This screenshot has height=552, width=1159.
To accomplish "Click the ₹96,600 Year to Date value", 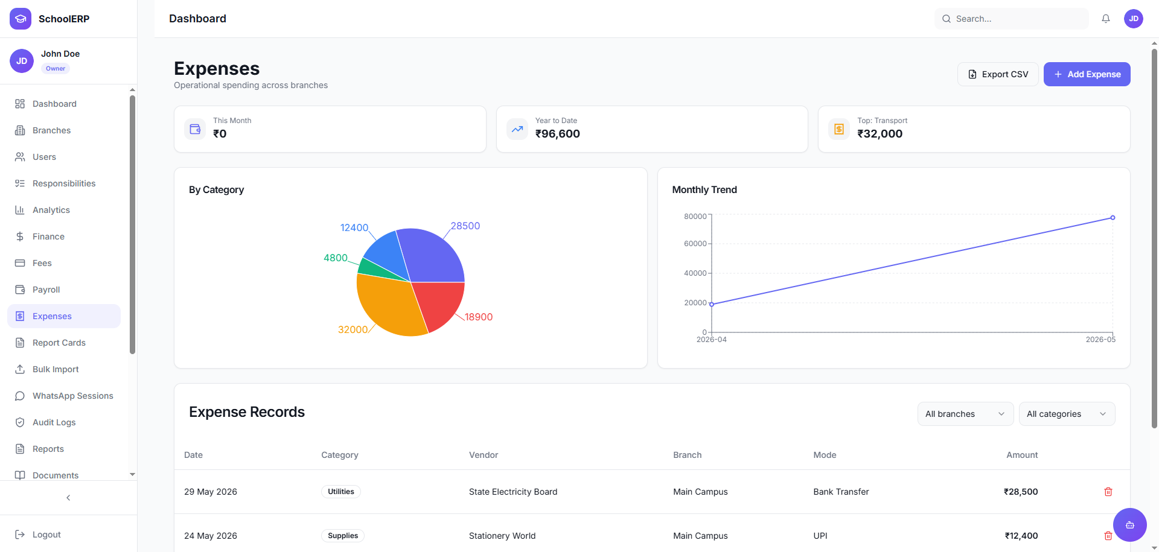I will (558, 134).
